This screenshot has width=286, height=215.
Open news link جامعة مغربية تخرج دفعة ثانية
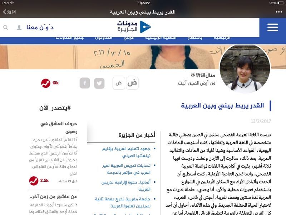pos(123,202)
